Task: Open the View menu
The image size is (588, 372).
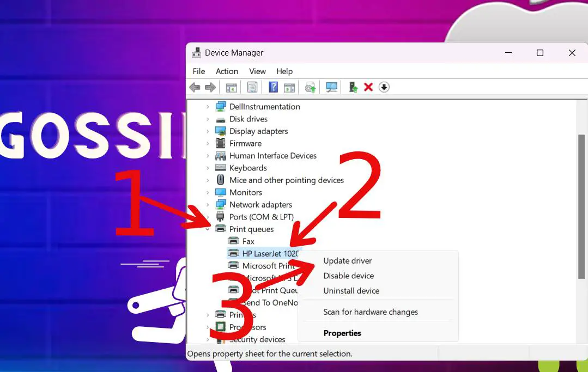Action: coord(257,71)
